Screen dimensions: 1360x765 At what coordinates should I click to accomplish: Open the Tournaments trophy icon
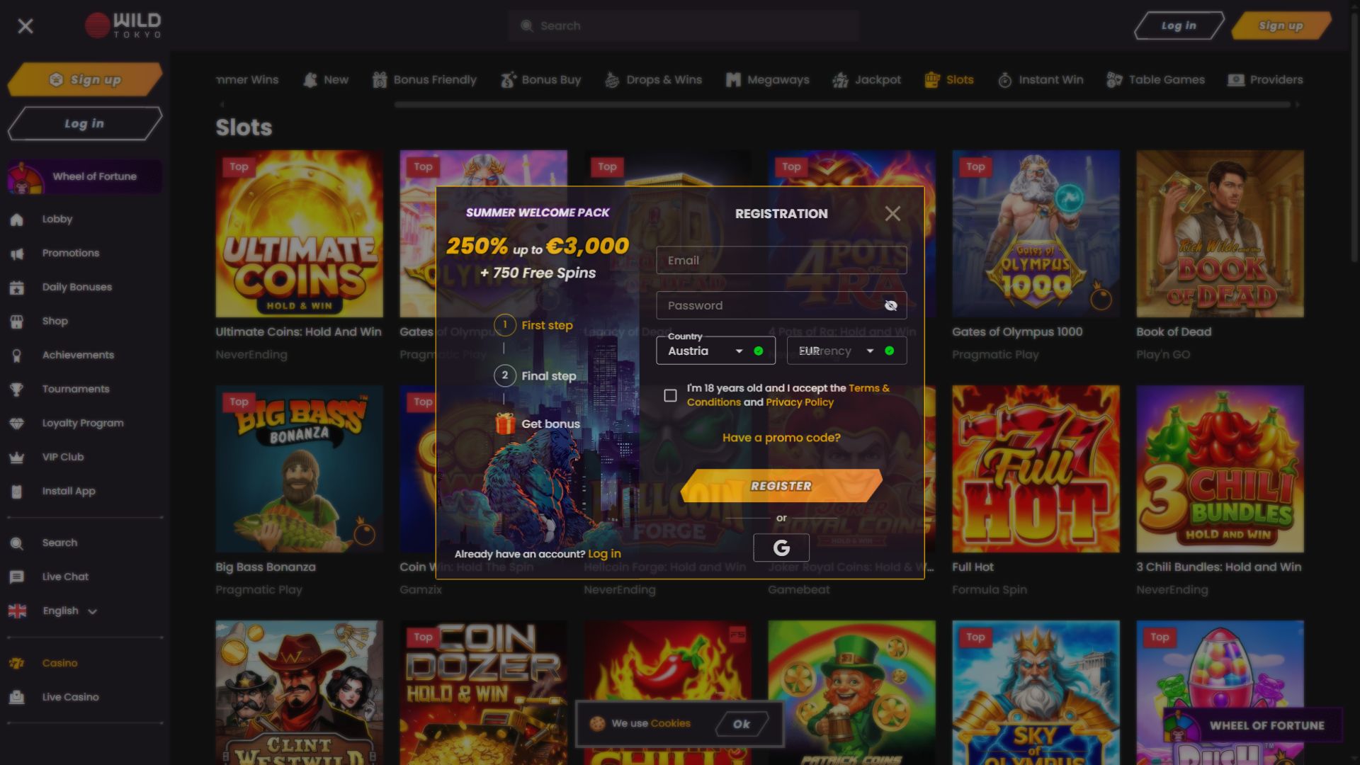click(17, 390)
